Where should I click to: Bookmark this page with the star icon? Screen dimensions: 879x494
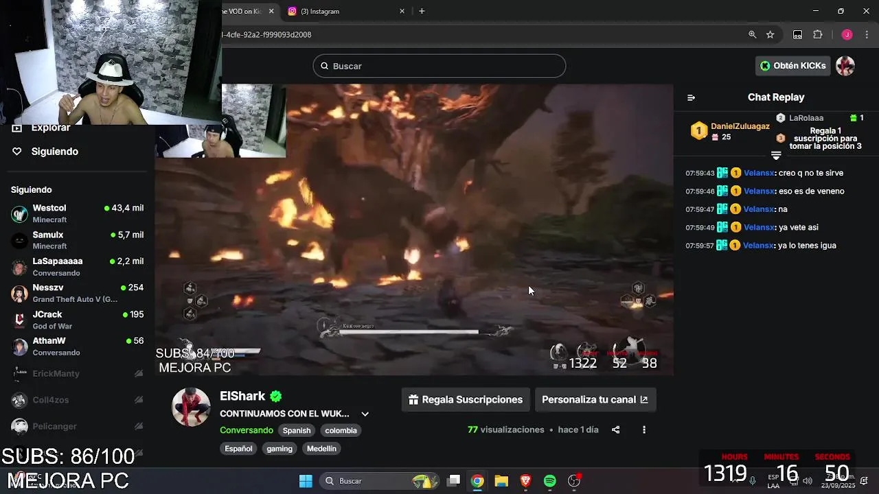[x=770, y=34]
